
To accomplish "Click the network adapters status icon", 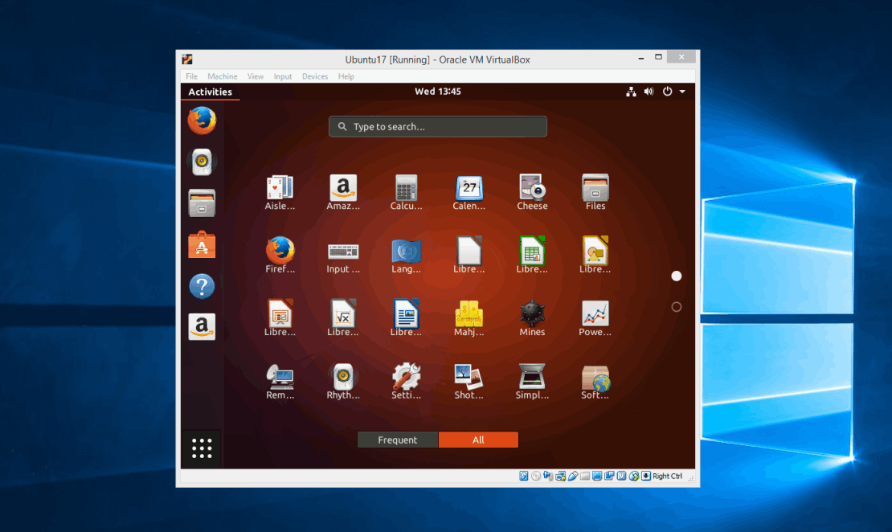I will (560, 476).
